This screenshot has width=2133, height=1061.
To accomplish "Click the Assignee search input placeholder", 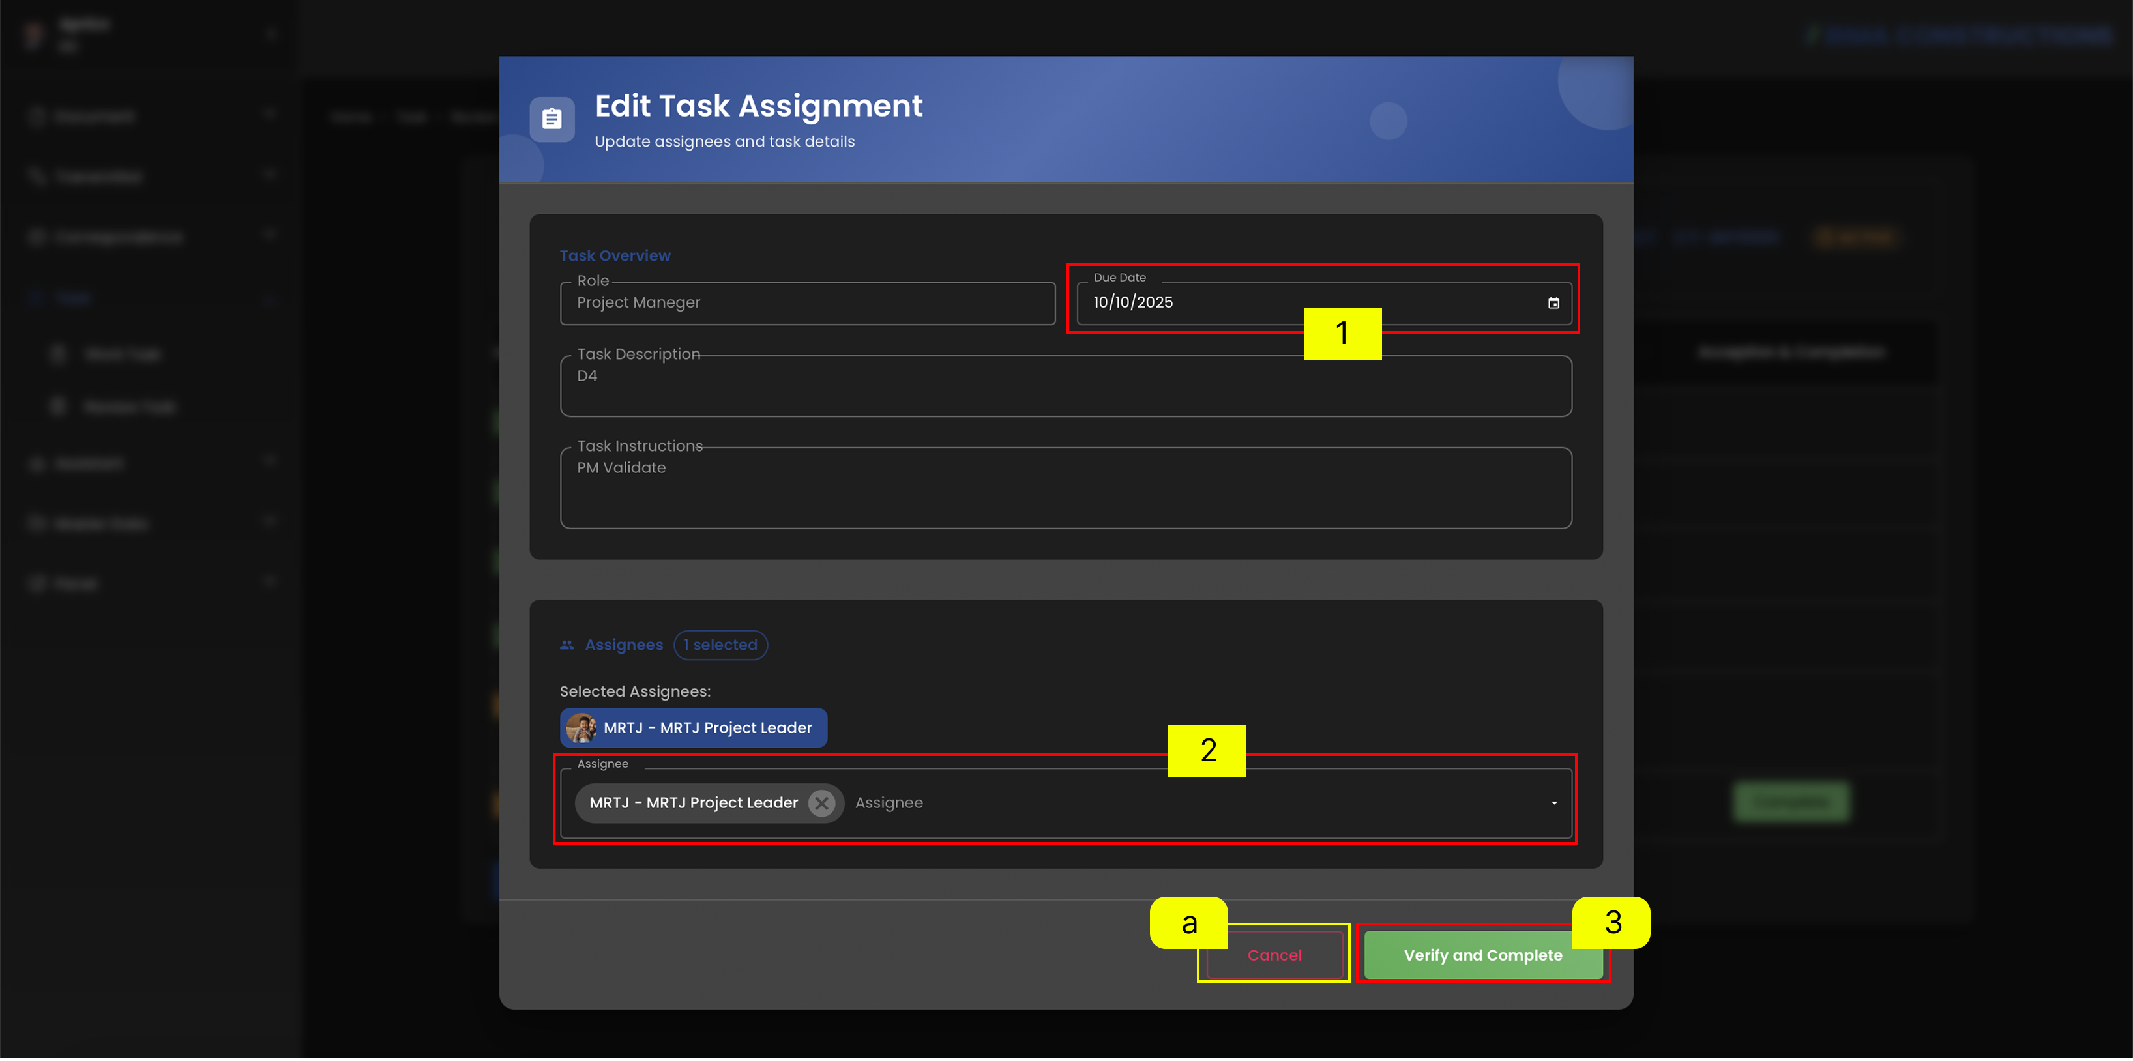I will pos(889,803).
